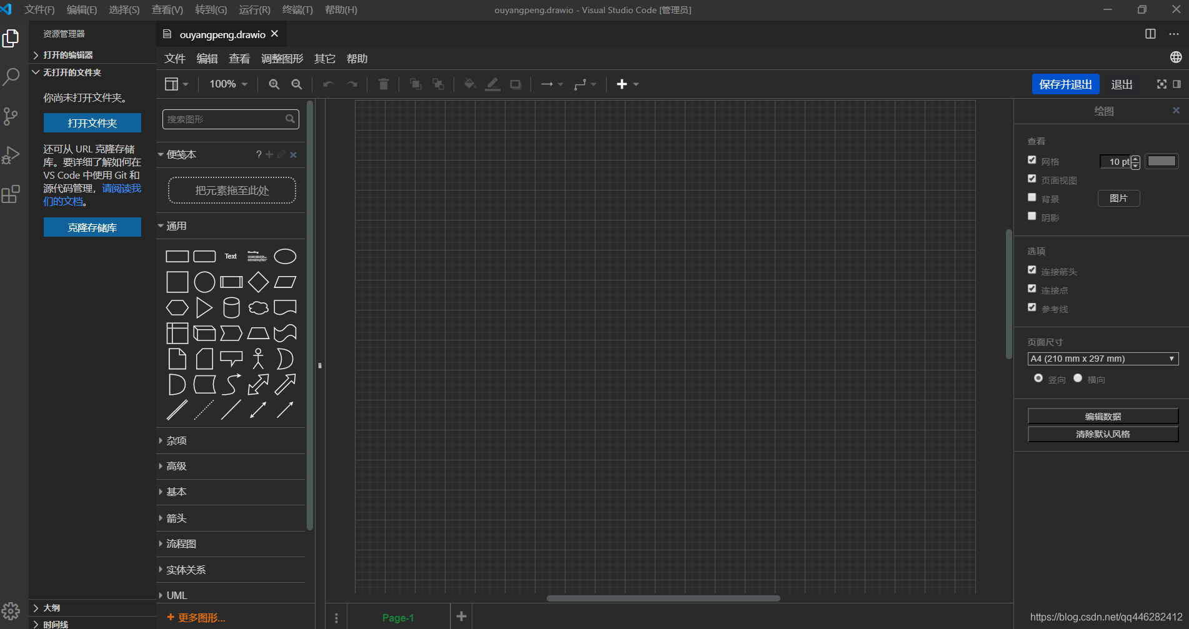The width and height of the screenshot is (1189, 629).
Task: Select the 竖向 portrait radio button
Action: click(1038, 378)
